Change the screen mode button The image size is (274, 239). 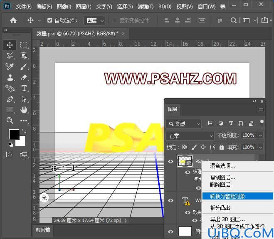24,155
